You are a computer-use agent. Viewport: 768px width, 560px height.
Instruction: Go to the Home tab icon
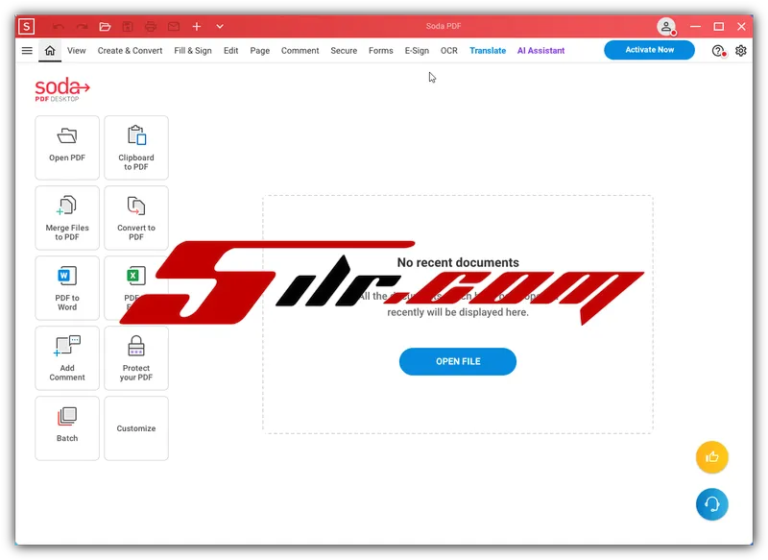tap(50, 51)
